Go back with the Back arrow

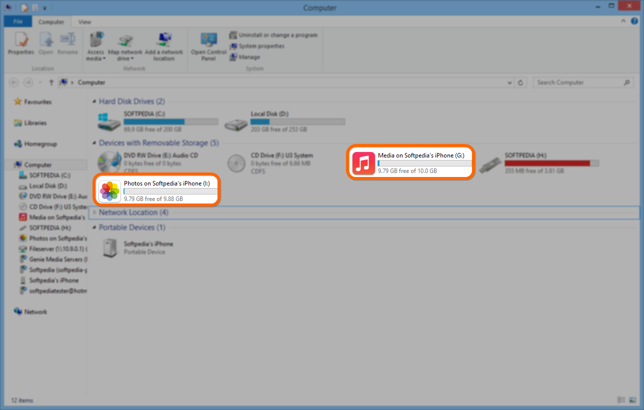[14, 82]
